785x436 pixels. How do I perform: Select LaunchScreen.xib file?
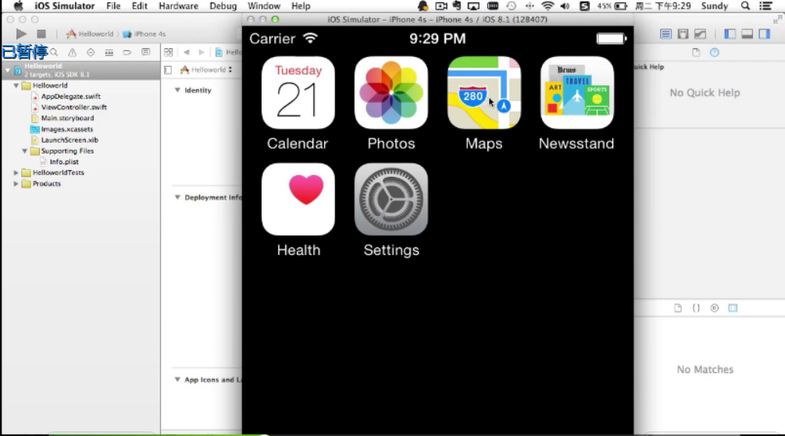tap(69, 140)
